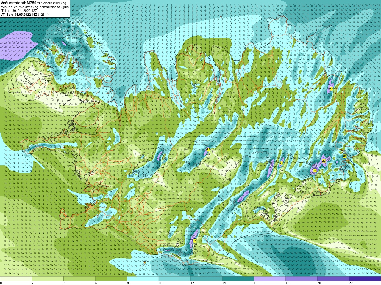Click the 'IT: Lau. 30. 04. 2022 12Z' line
Screen dimensions: 381x285
coord(19,11)
